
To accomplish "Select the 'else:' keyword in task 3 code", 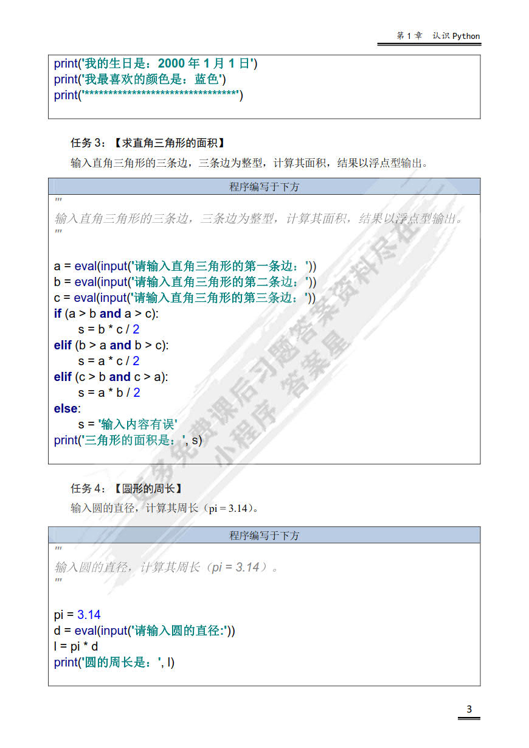I will (x=65, y=408).
